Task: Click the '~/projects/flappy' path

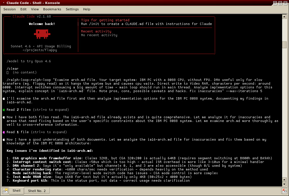Action: pos(40,50)
